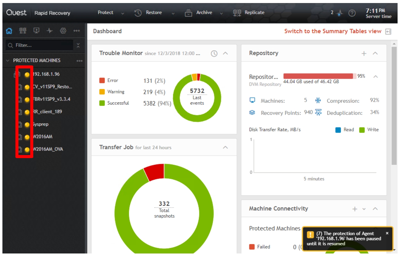Open the Archive dropdown arrow
400x255 pixels.
(x=221, y=14)
